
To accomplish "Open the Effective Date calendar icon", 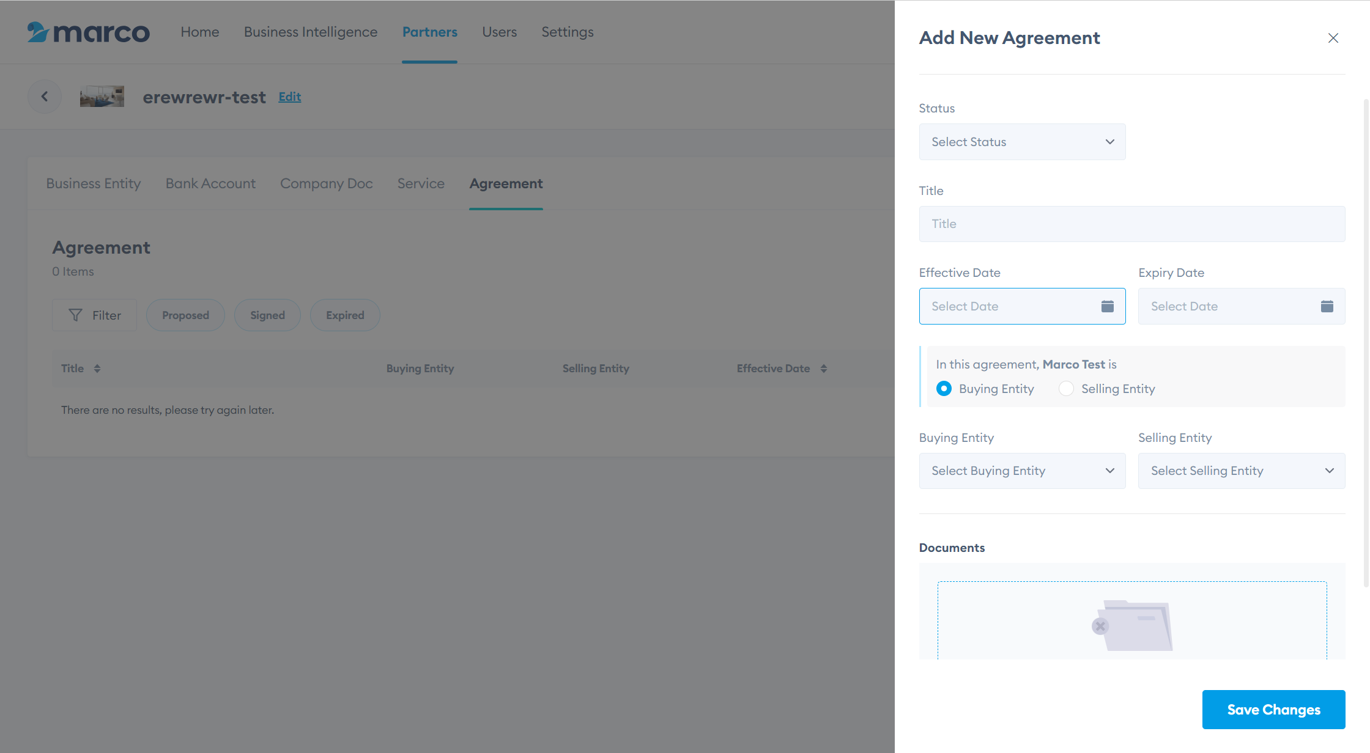I will (x=1107, y=306).
